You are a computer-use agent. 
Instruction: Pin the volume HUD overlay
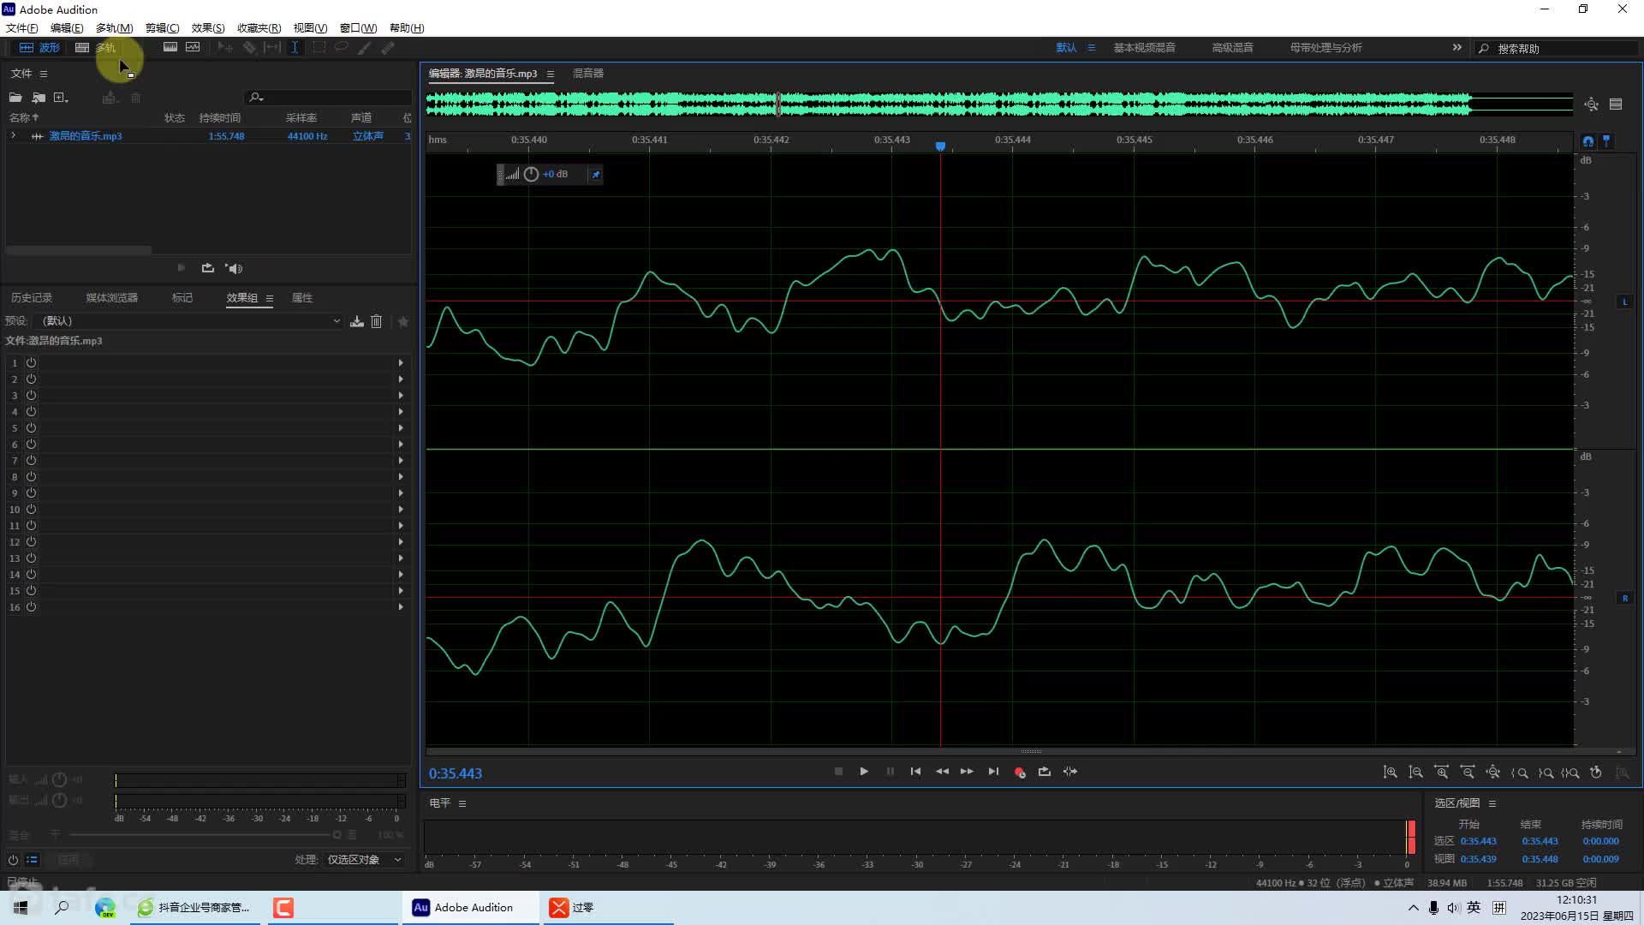click(x=596, y=175)
